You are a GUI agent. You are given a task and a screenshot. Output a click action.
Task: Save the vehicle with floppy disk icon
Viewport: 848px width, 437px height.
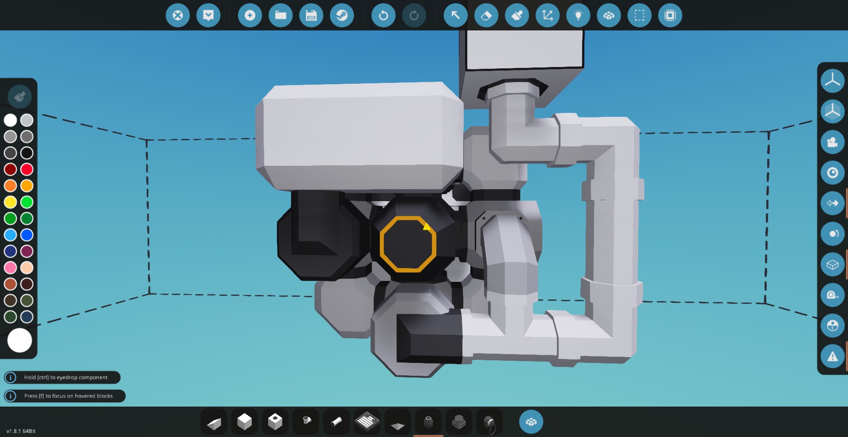(311, 15)
